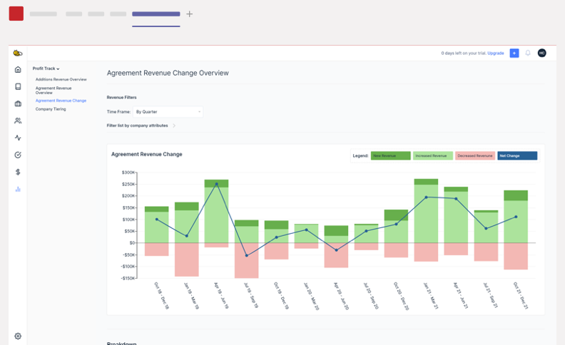Open the book icon in sidebar

point(18,86)
